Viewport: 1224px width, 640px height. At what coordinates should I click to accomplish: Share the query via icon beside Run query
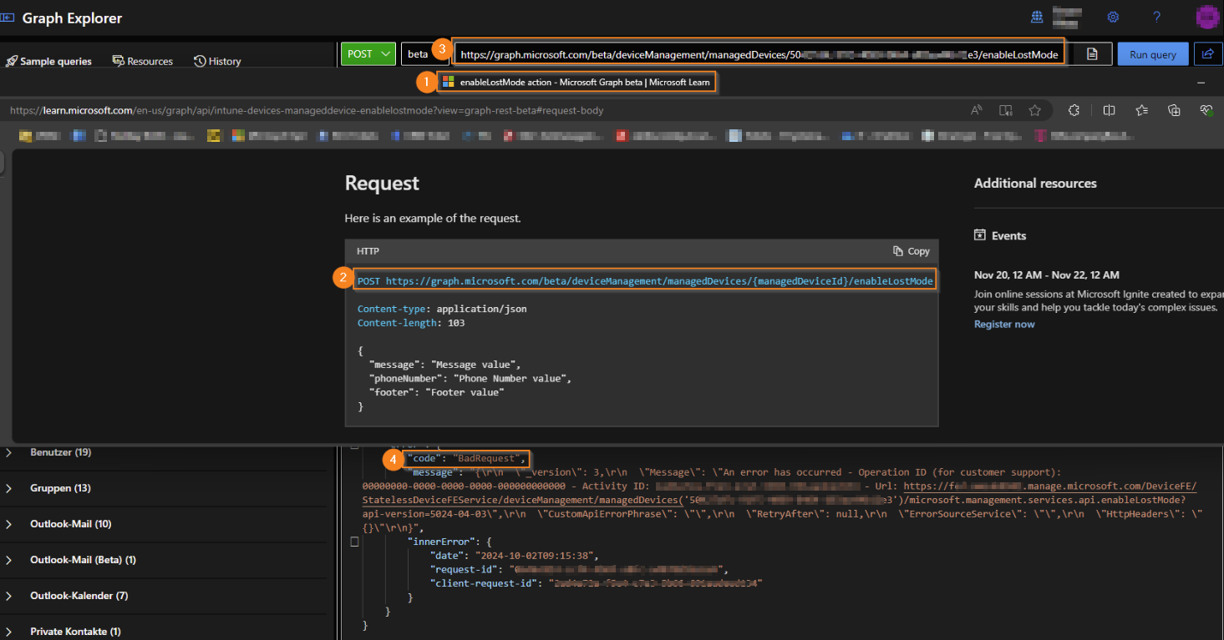click(x=1208, y=53)
